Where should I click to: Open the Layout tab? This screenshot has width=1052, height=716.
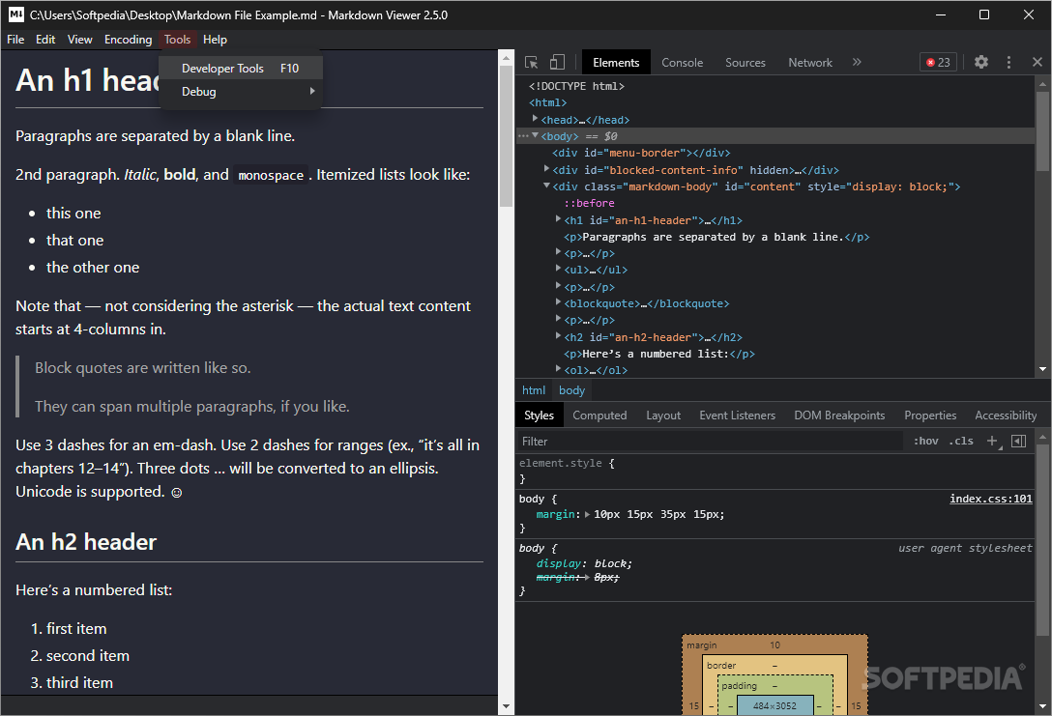pos(663,415)
